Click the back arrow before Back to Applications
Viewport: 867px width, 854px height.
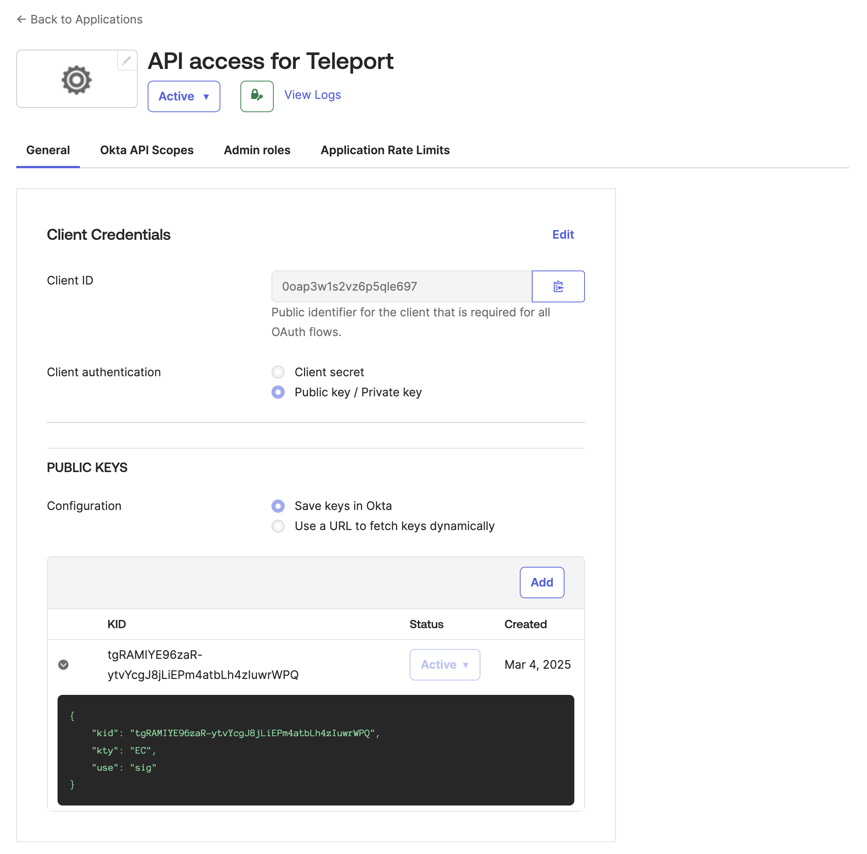tap(20, 19)
